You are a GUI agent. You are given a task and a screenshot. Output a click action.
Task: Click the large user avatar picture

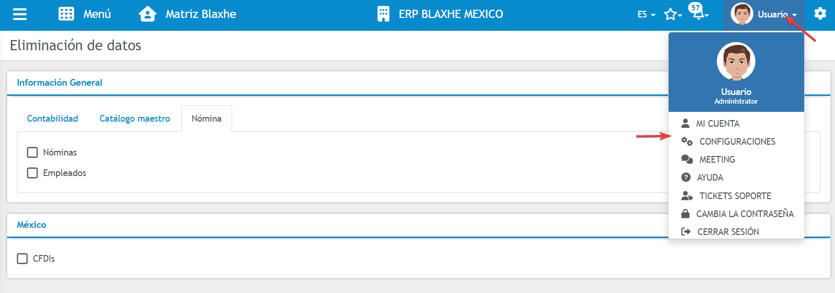click(736, 62)
